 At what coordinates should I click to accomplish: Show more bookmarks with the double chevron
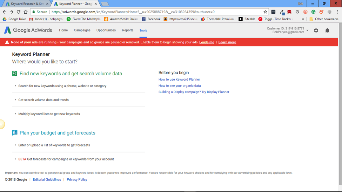(303, 19)
